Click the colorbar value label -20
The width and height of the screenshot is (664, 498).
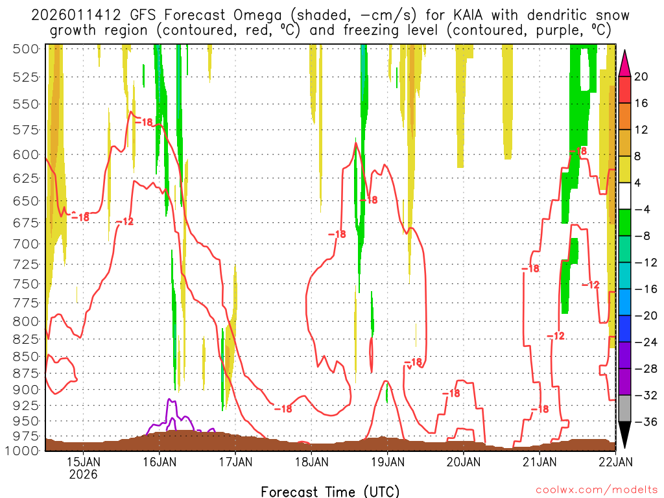(x=646, y=316)
